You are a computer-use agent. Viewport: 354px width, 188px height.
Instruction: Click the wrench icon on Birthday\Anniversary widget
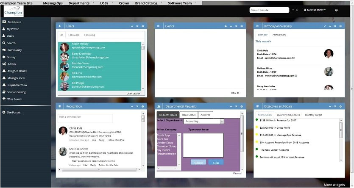tap(325, 26)
